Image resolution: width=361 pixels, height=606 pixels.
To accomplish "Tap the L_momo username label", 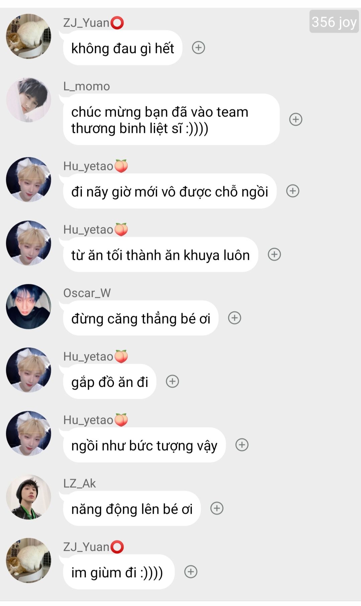I will click(87, 86).
